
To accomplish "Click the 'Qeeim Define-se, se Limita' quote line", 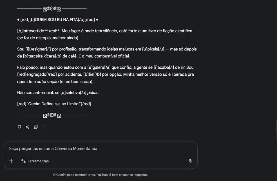I will [53, 104].
